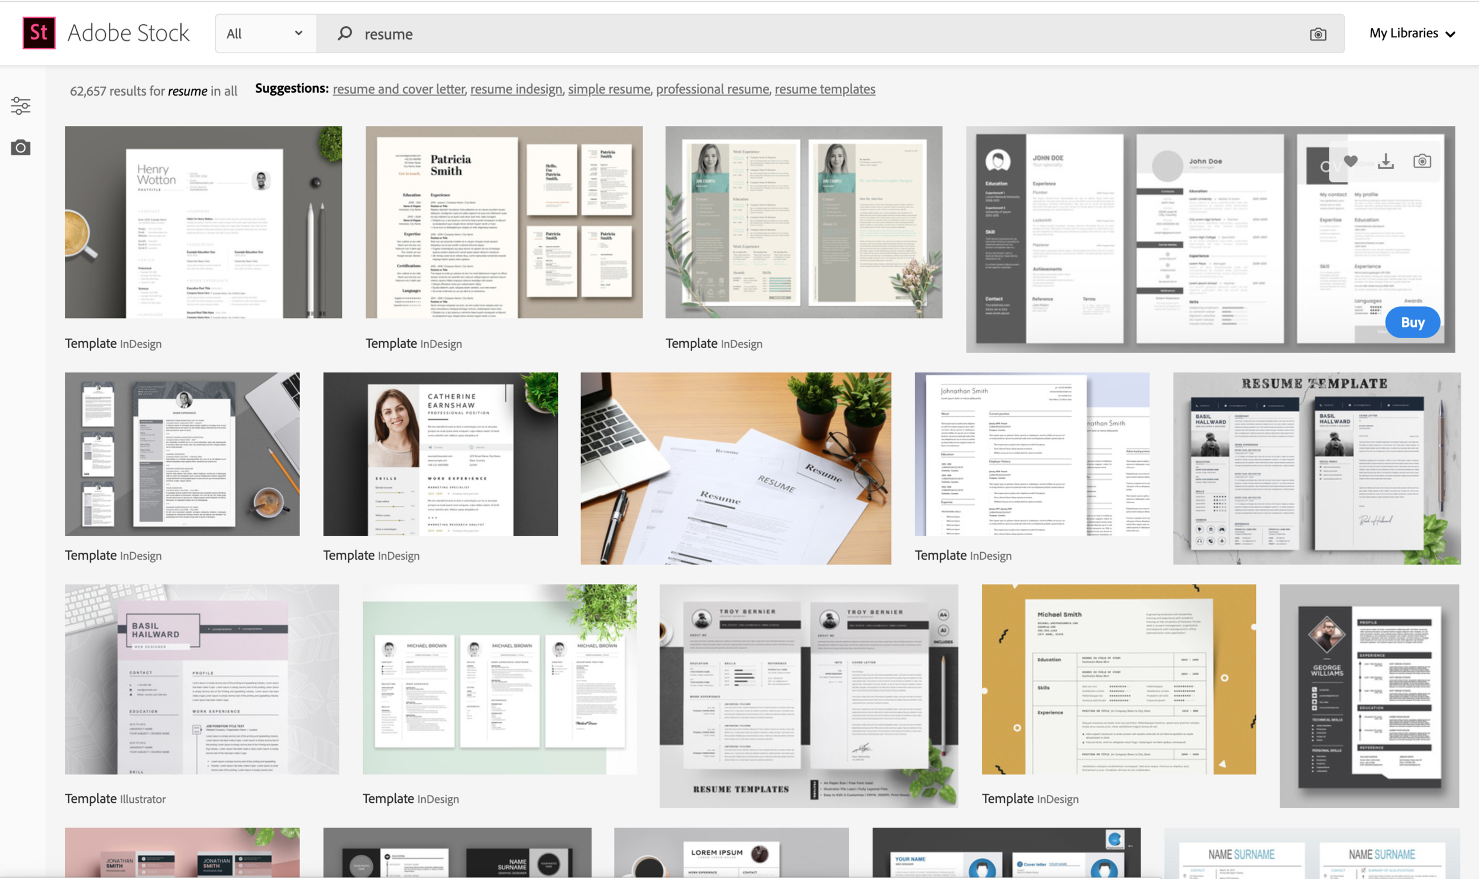Click the Adobe Stock St logo
The height and width of the screenshot is (879, 1479).
[39, 33]
